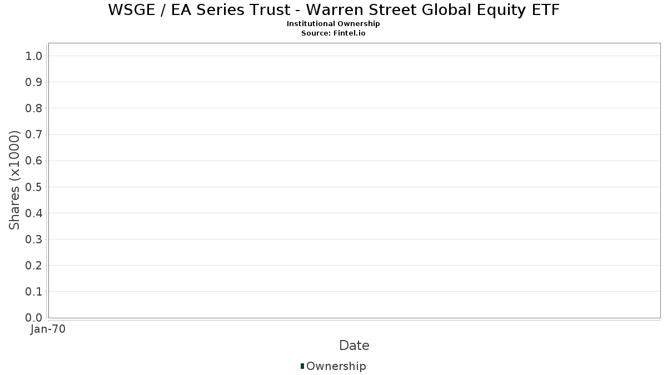
Task: Toggle the Ownership series legend label
Action: [x=336, y=366]
